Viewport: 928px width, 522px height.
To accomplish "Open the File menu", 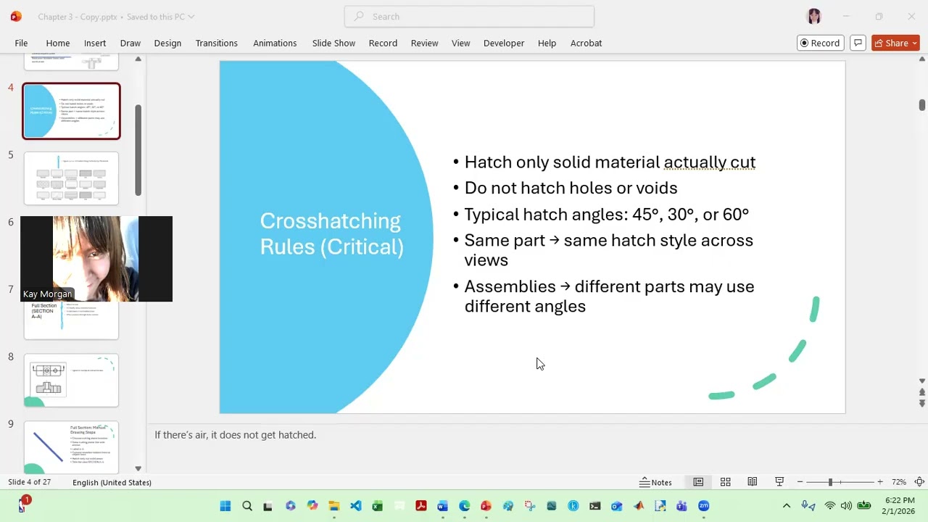I will tap(21, 43).
